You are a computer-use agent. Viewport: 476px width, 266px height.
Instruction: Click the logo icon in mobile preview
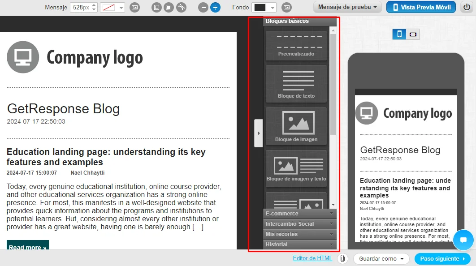point(367,113)
